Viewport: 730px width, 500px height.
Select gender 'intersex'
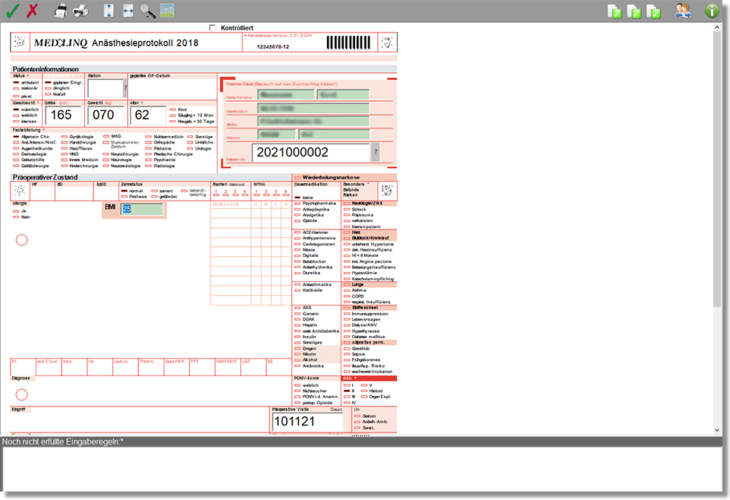(x=16, y=122)
